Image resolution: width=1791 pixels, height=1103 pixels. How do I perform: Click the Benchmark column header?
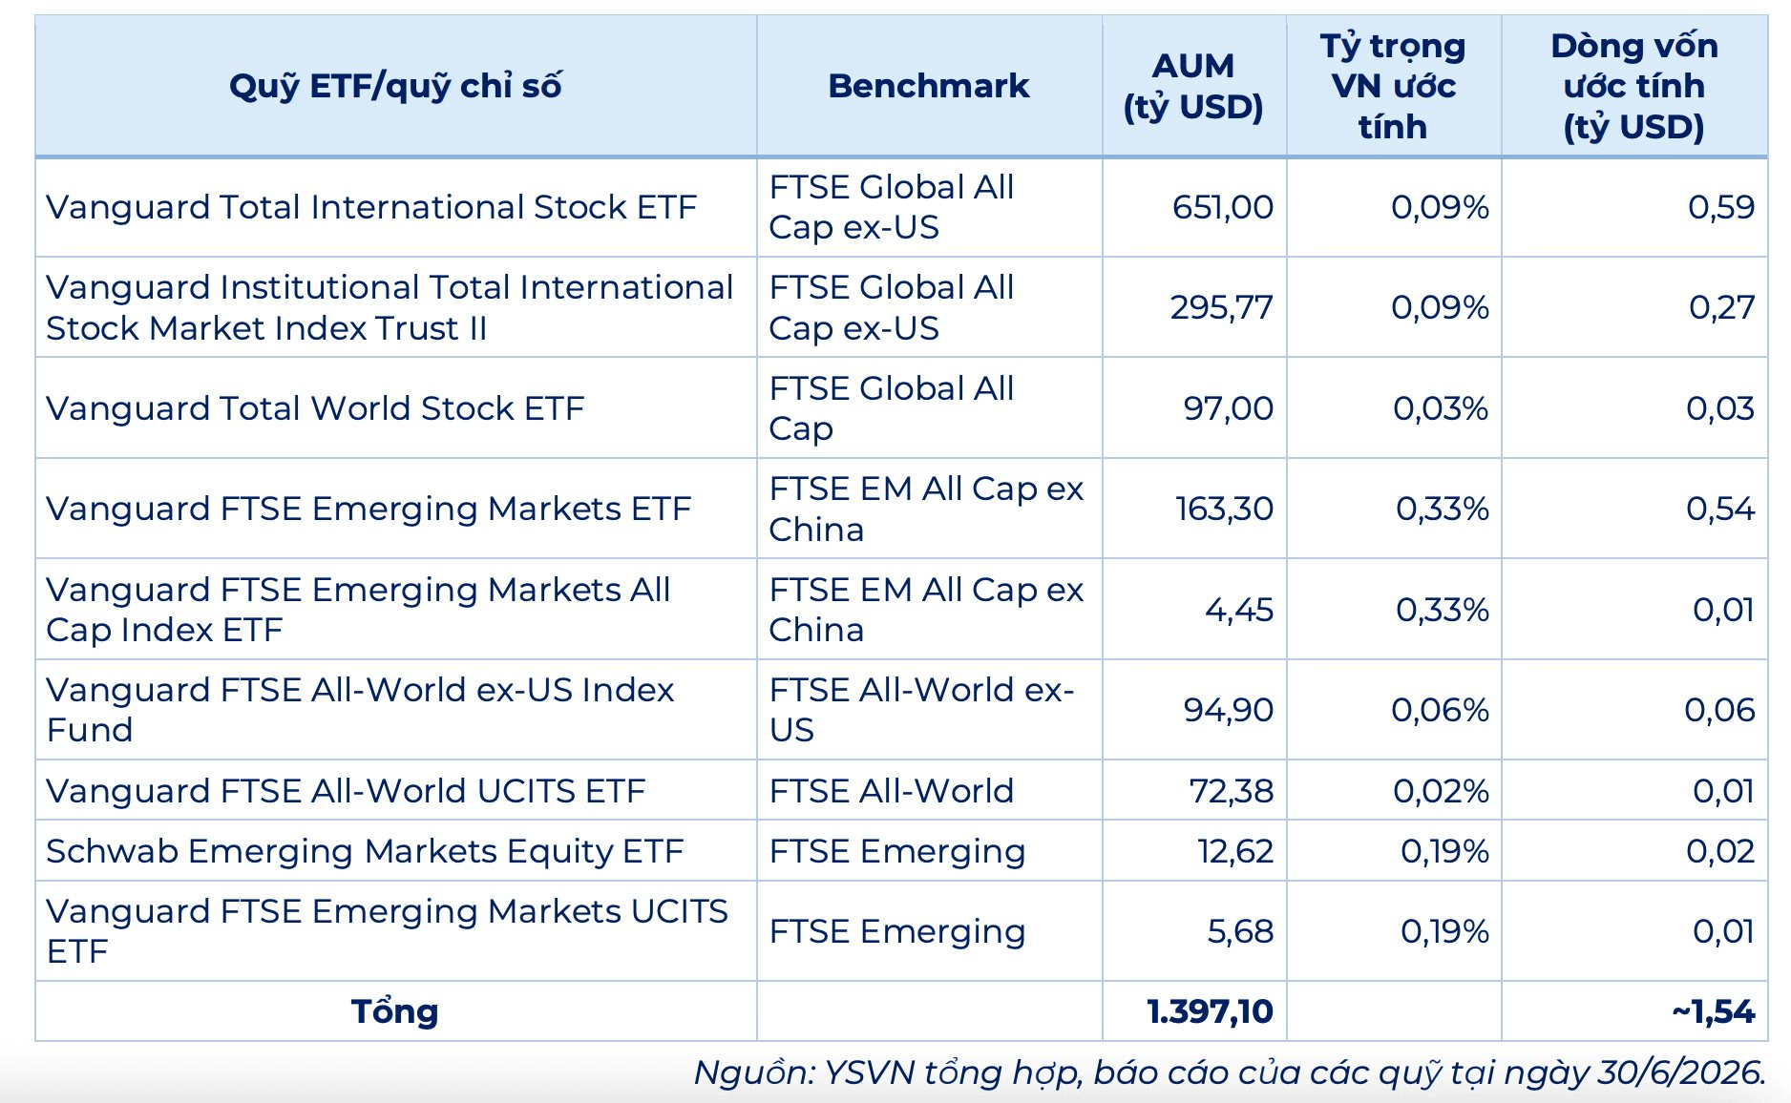pos(929,86)
